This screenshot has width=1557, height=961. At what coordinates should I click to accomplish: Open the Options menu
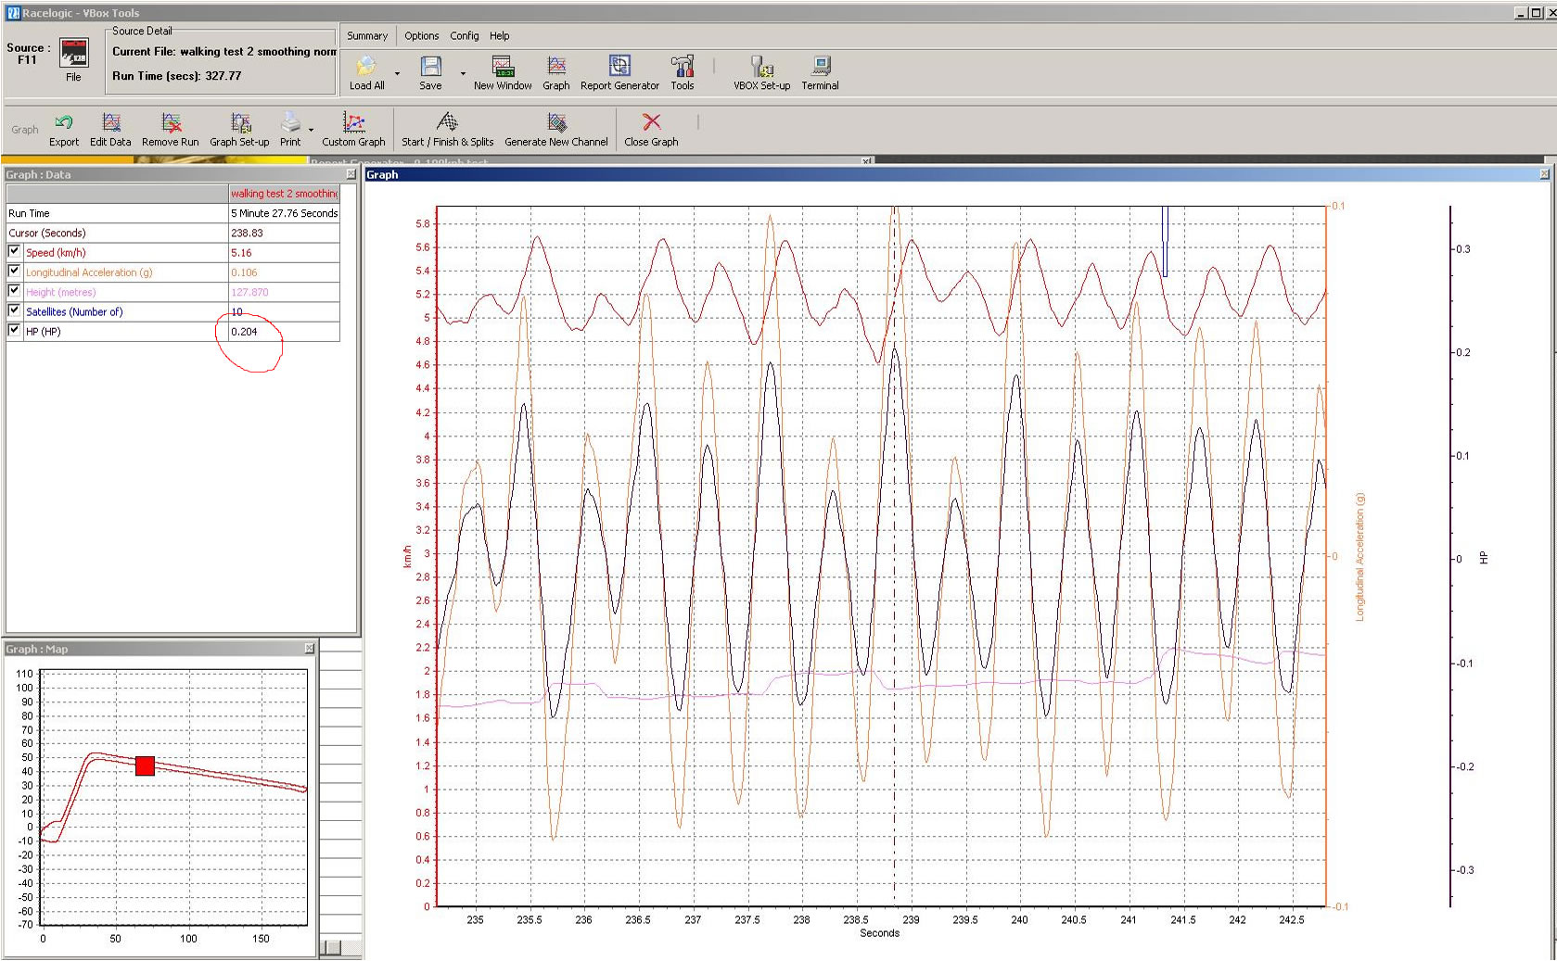click(421, 36)
